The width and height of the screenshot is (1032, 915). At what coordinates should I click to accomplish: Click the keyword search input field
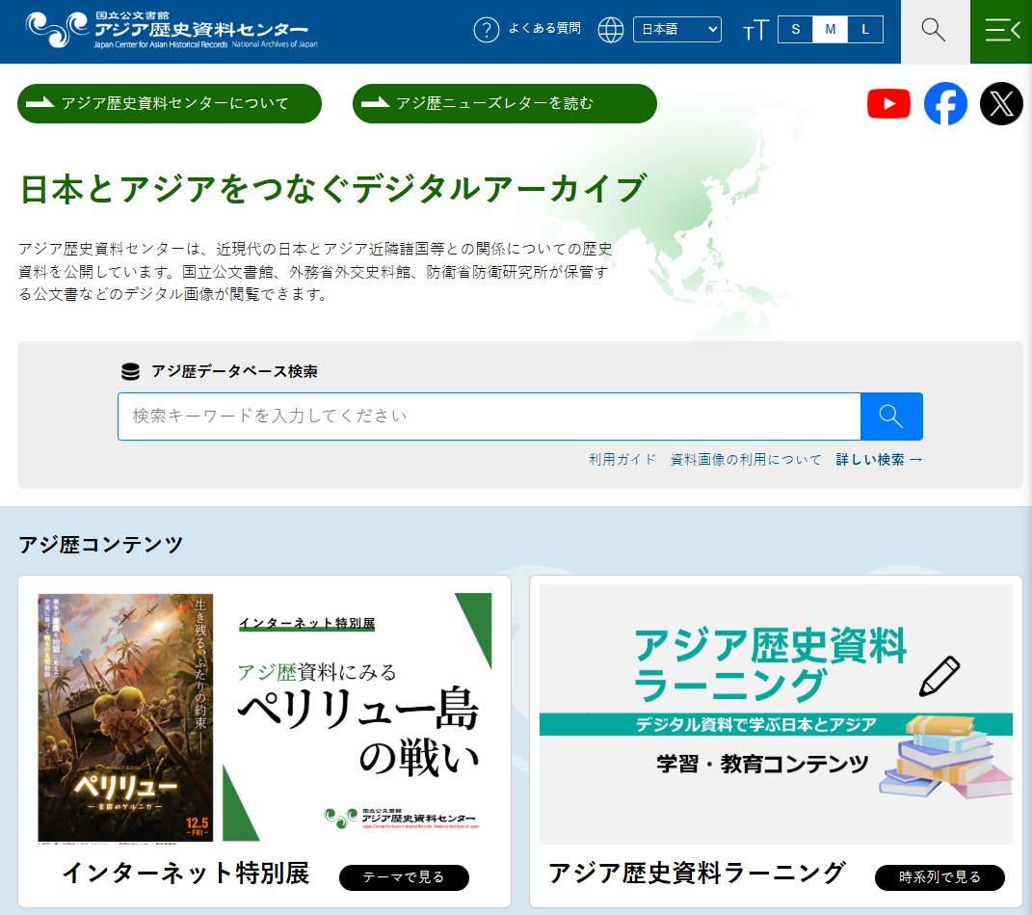(489, 417)
